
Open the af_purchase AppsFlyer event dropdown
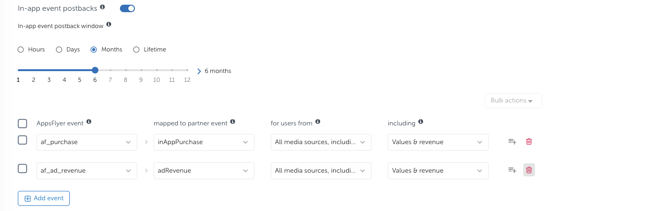point(87,142)
